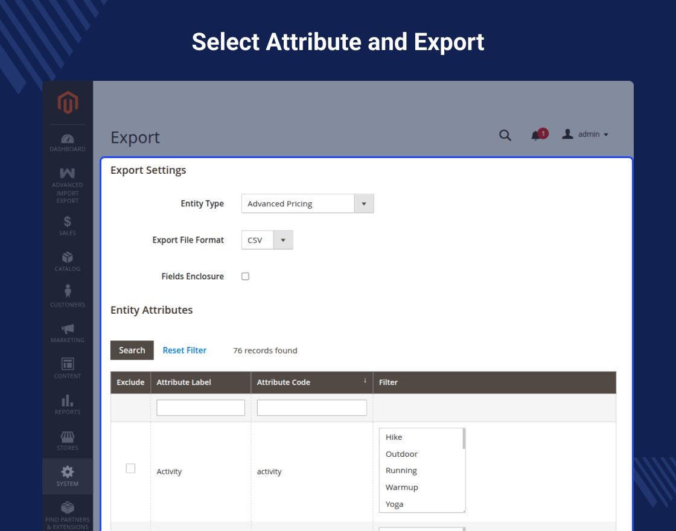
Task: Click the Export Settings heading
Action: (148, 170)
